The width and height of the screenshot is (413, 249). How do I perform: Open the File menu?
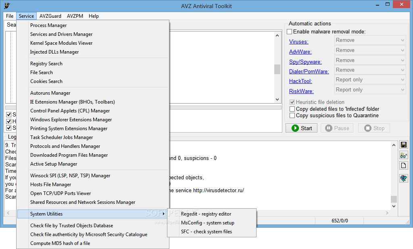[10, 16]
